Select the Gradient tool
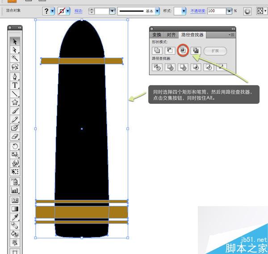 15,209
